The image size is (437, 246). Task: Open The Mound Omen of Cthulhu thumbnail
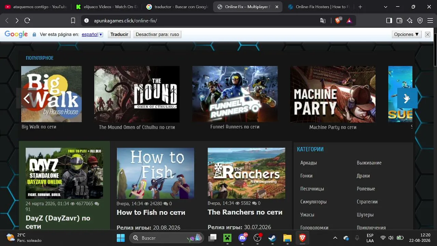coord(137,94)
